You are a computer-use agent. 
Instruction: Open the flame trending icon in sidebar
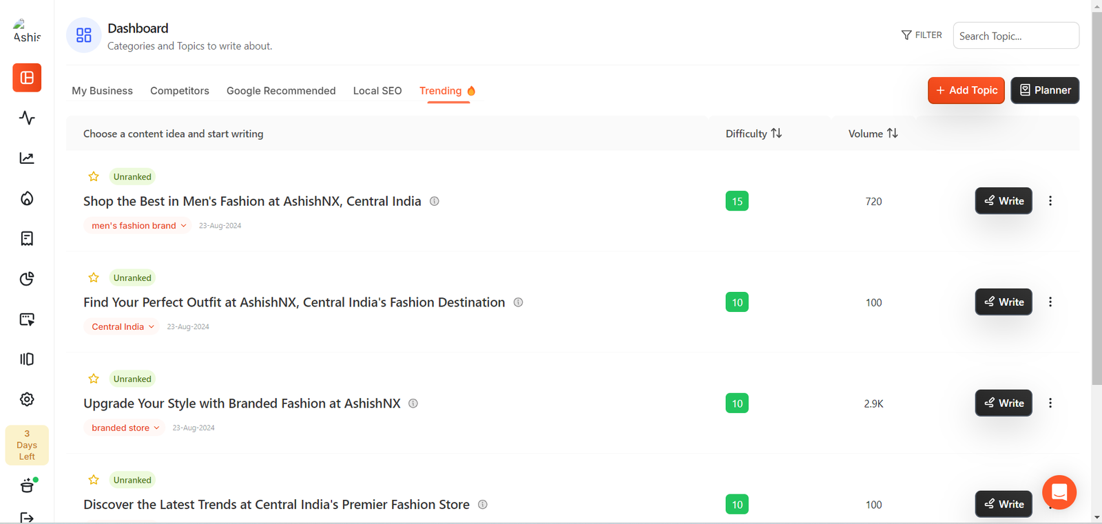pyautogui.click(x=27, y=198)
